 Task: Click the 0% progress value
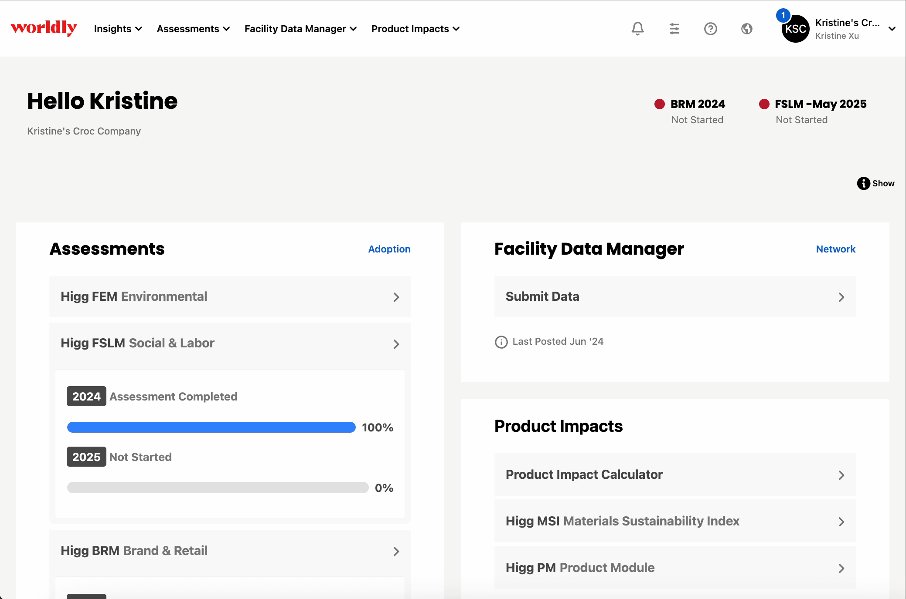pos(384,488)
